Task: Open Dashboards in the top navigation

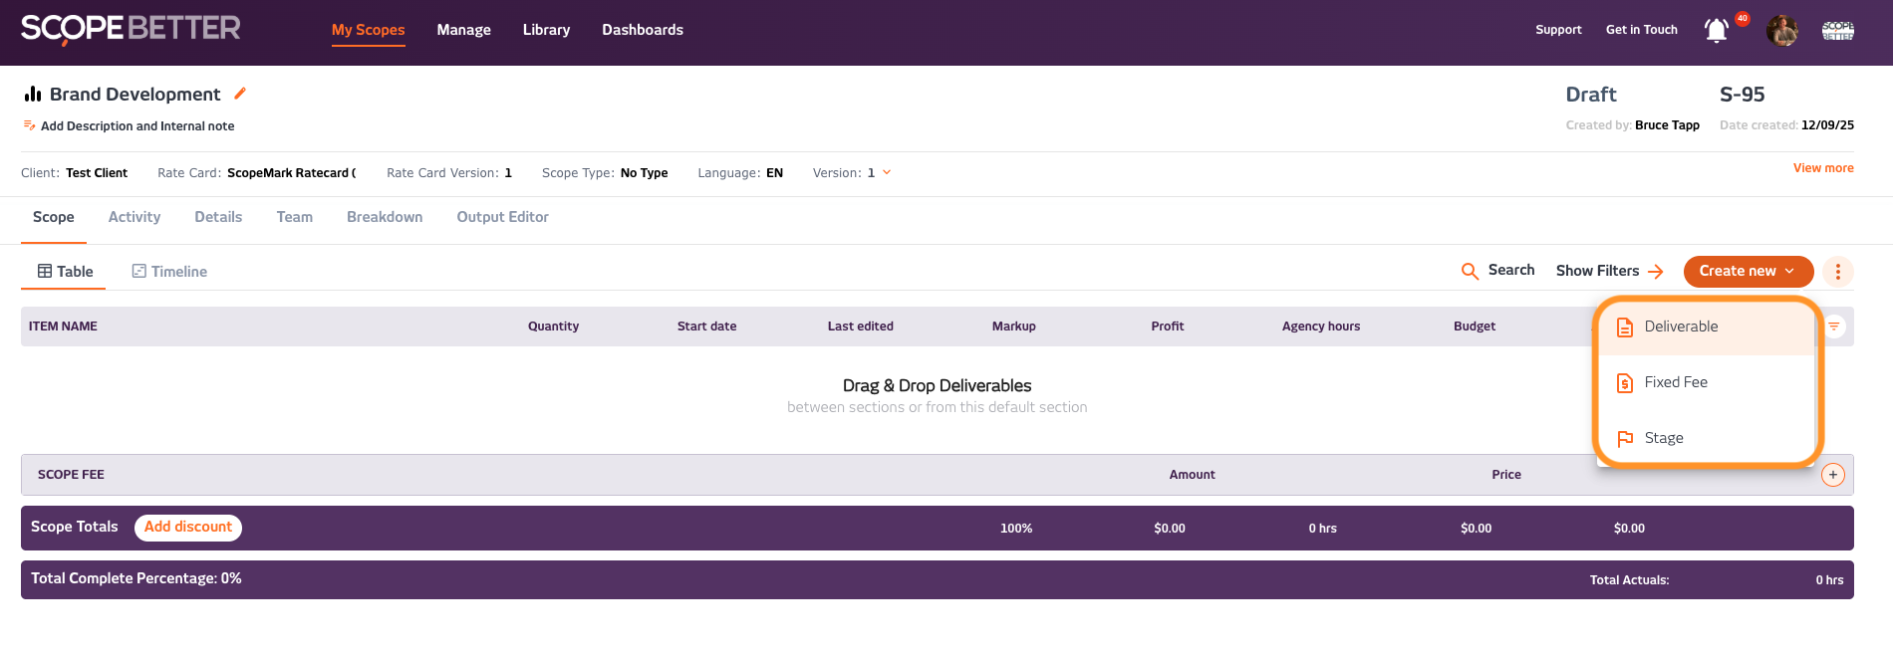Action: 643,30
